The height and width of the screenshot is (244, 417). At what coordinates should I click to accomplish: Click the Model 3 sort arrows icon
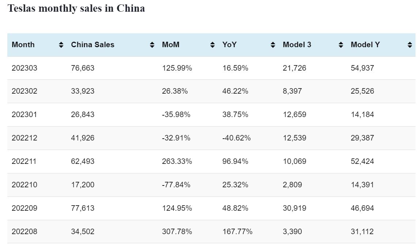pyautogui.click(x=341, y=45)
